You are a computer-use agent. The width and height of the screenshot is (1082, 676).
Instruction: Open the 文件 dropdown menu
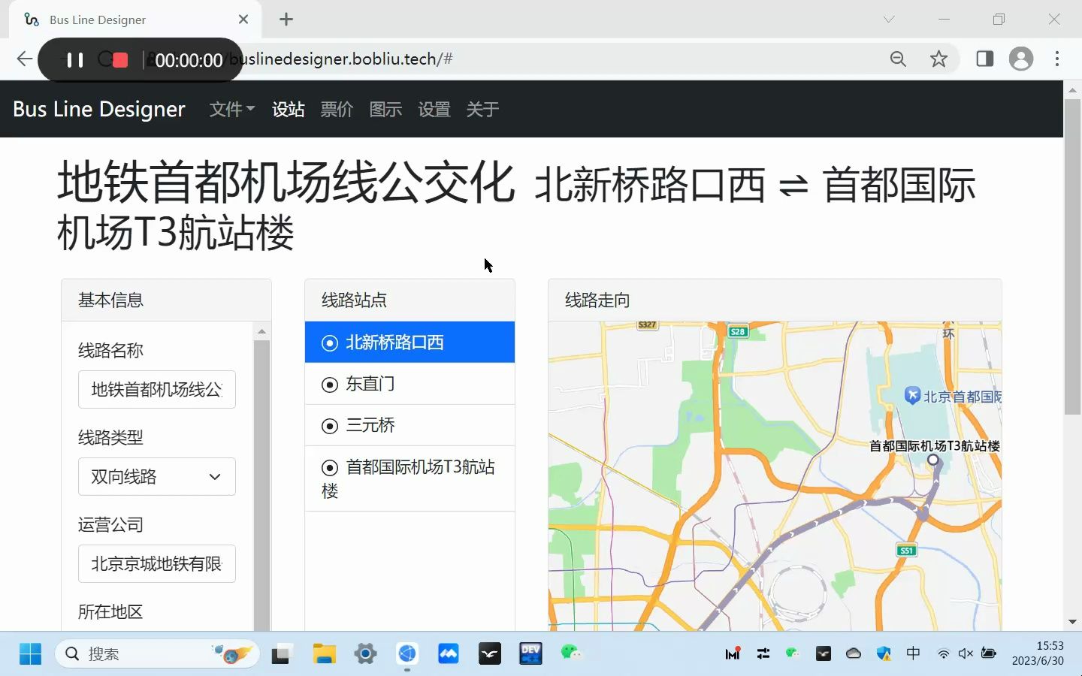[x=231, y=109]
